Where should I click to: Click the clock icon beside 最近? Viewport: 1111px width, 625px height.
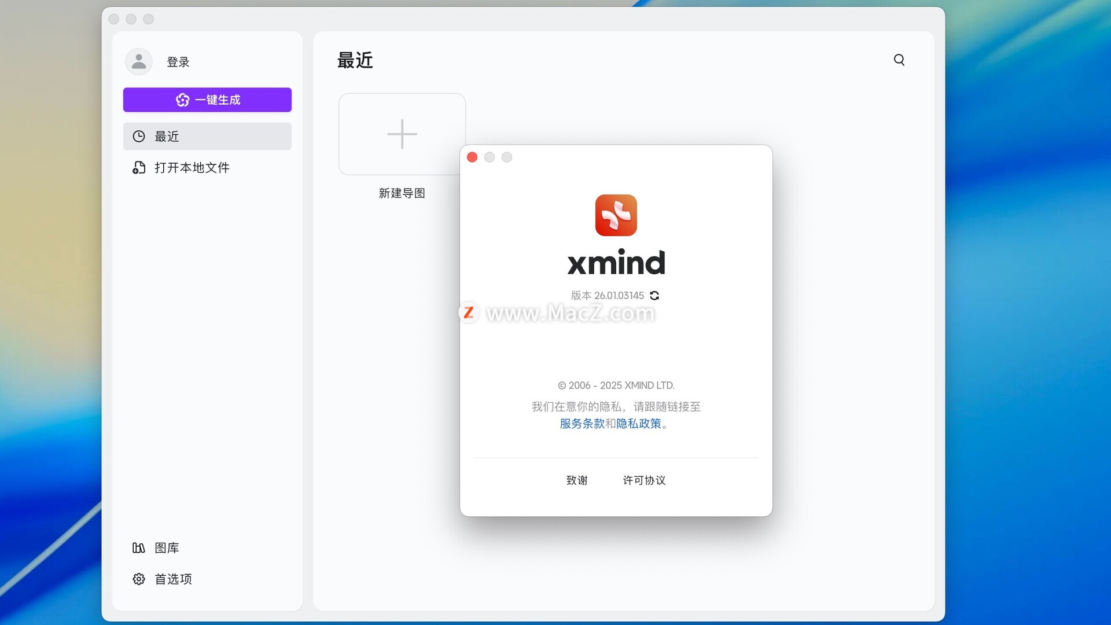coord(139,137)
